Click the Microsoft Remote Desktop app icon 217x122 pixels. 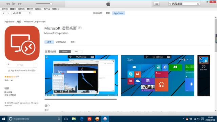pos(22,43)
